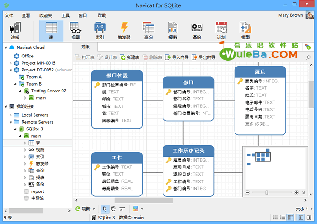Click the 刷新 refresh button
317x224 pixels.
83,209
